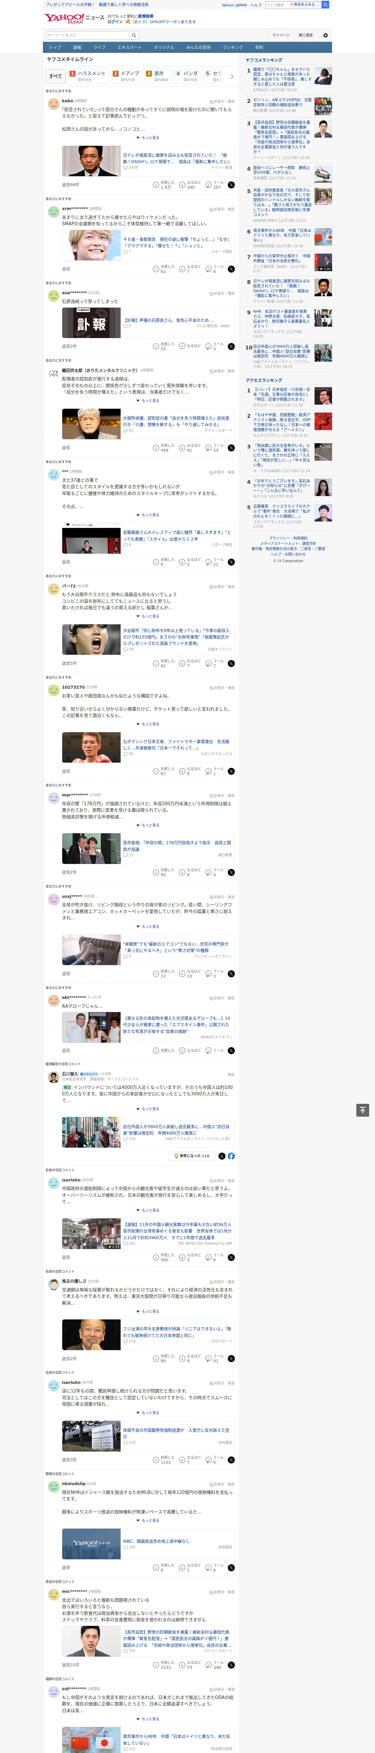Click the keyword search magnifier icon
This screenshot has height=1753, width=375.
click(134, 35)
